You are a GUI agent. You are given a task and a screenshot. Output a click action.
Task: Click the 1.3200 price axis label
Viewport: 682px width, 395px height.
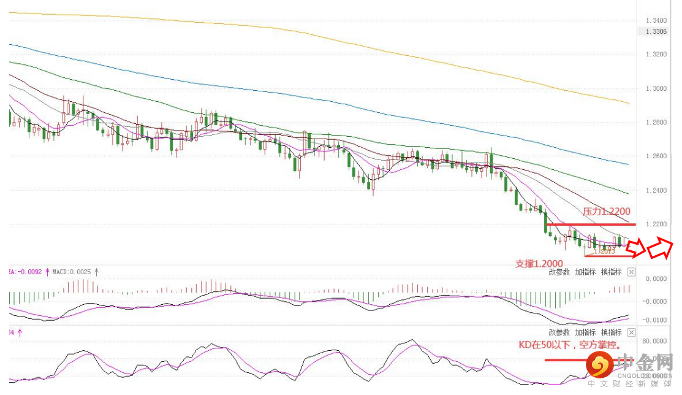pos(656,55)
